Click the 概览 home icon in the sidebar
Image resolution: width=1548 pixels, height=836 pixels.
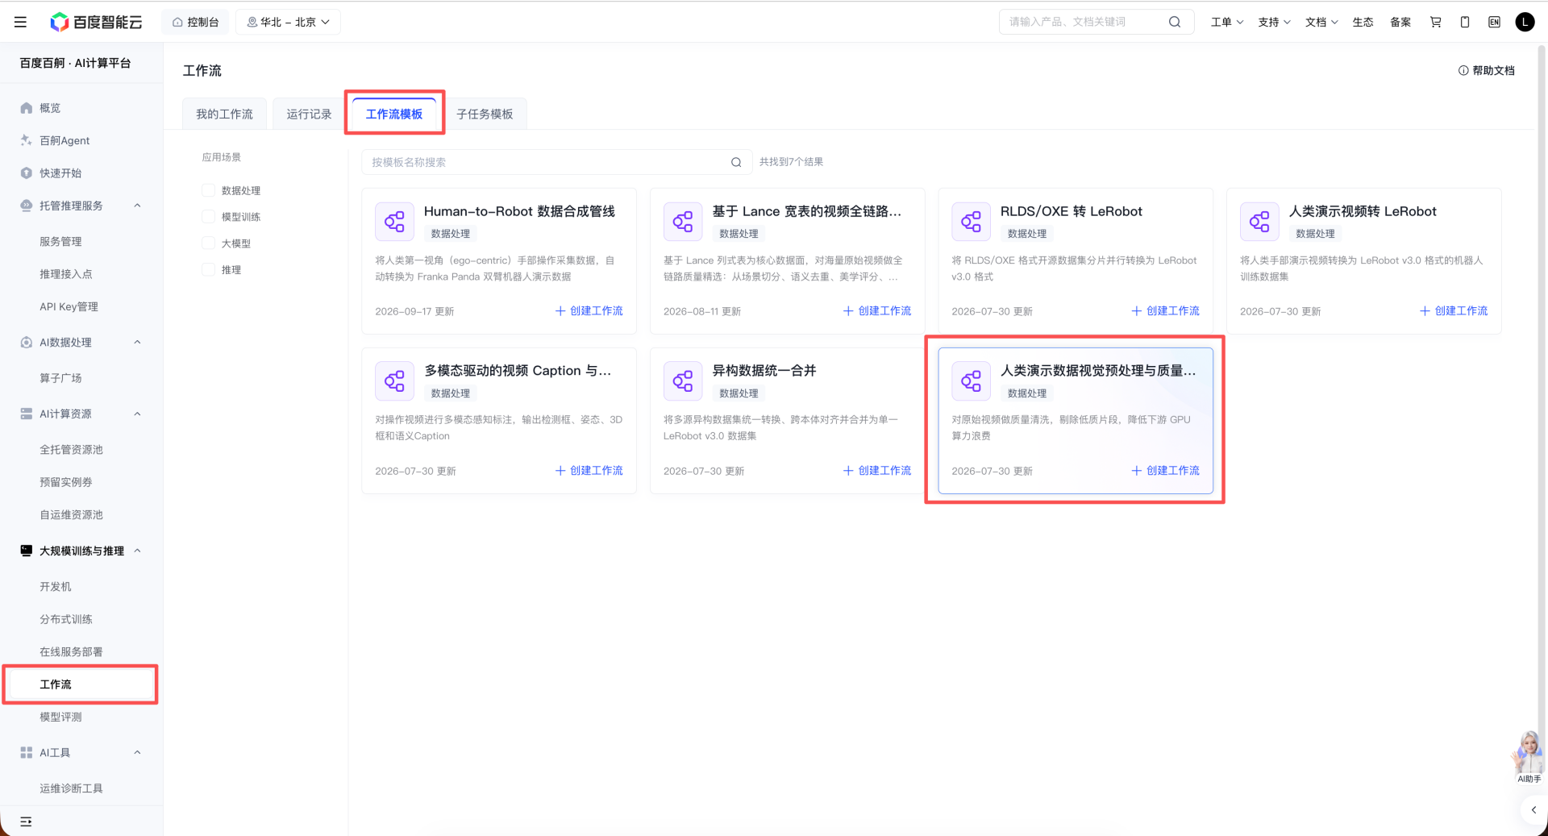pyautogui.click(x=27, y=108)
